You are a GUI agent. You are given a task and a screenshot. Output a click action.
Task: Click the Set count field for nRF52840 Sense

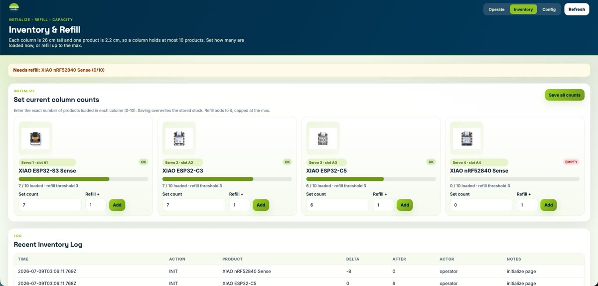[481, 205]
